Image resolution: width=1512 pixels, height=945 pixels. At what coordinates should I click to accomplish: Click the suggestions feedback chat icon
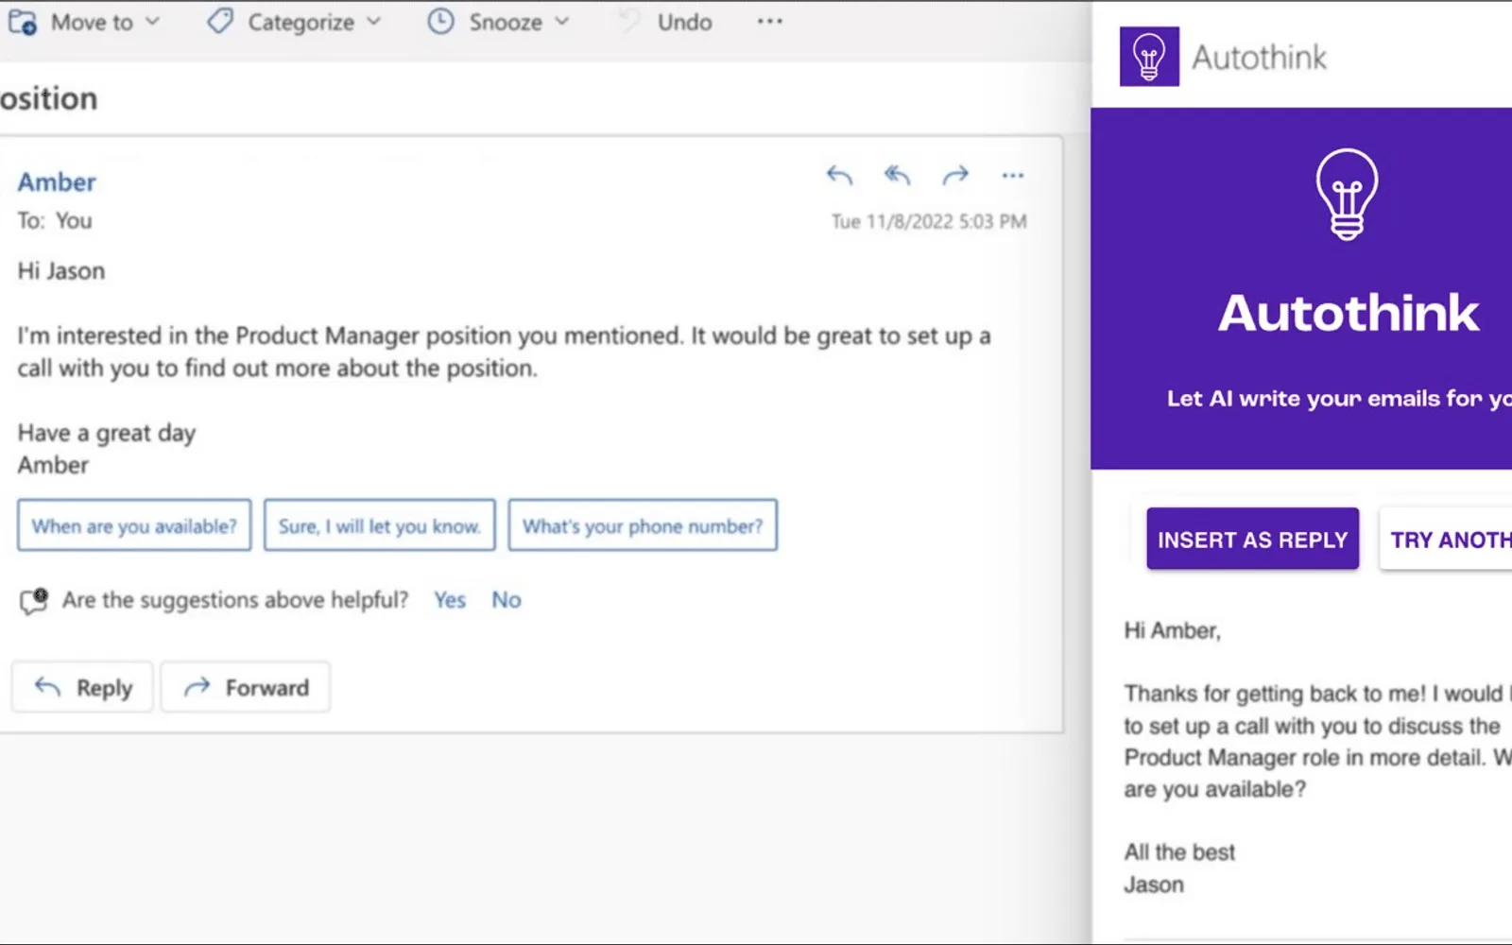pos(34,600)
